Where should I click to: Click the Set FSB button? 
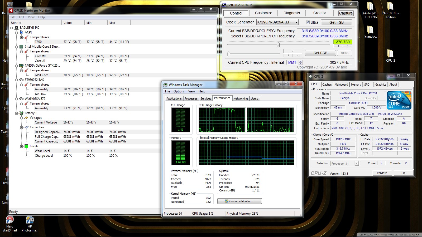320,53
